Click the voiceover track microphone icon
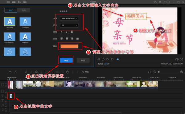The width and height of the screenshot is (185, 114). coord(2,110)
